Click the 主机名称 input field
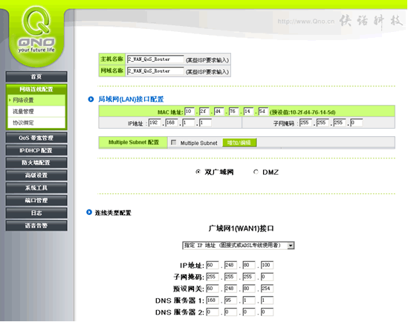408x322 pixels. 155,59
